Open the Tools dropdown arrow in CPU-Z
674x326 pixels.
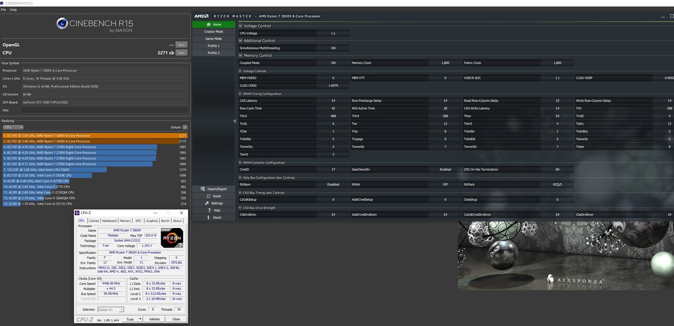coord(141,319)
